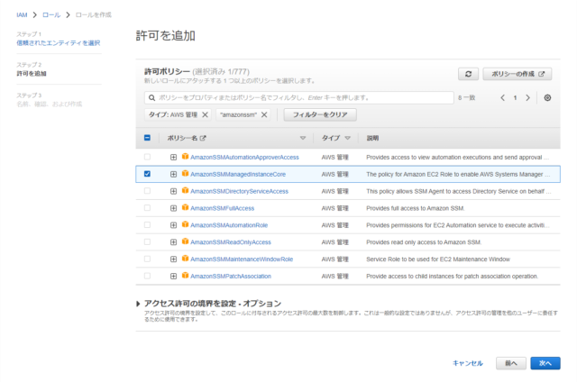Click the orange icon of AmazonSSMAutomationRole
Image resolution: width=577 pixels, height=382 pixels.
pyautogui.click(x=185, y=224)
